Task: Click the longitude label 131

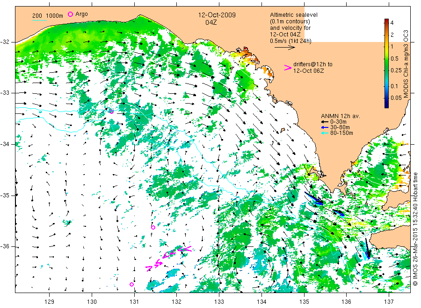Action: [134, 302]
